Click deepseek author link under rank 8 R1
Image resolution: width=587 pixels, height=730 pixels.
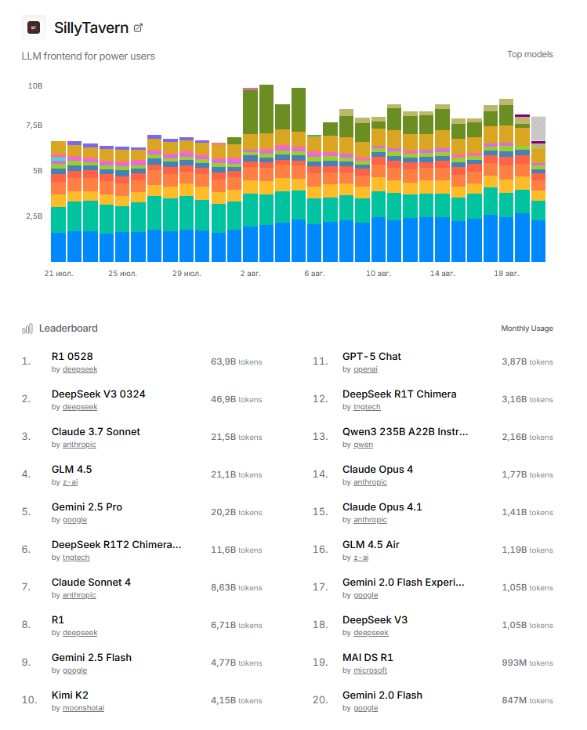(x=80, y=633)
